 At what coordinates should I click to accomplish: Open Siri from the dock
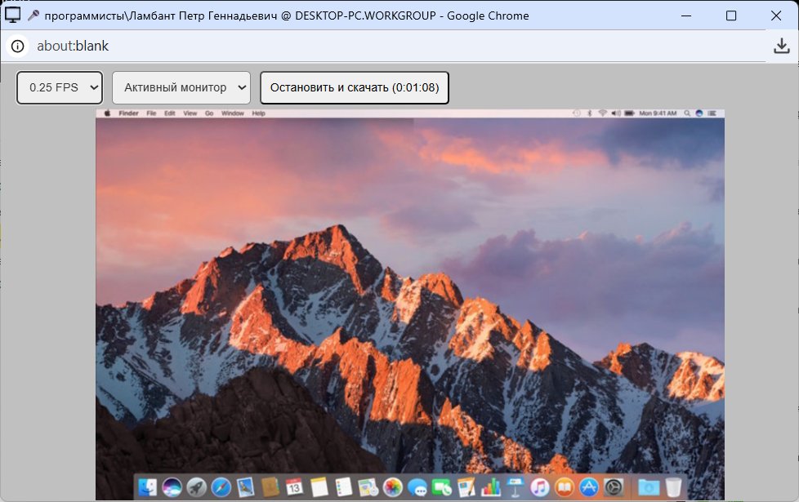pos(172,487)
